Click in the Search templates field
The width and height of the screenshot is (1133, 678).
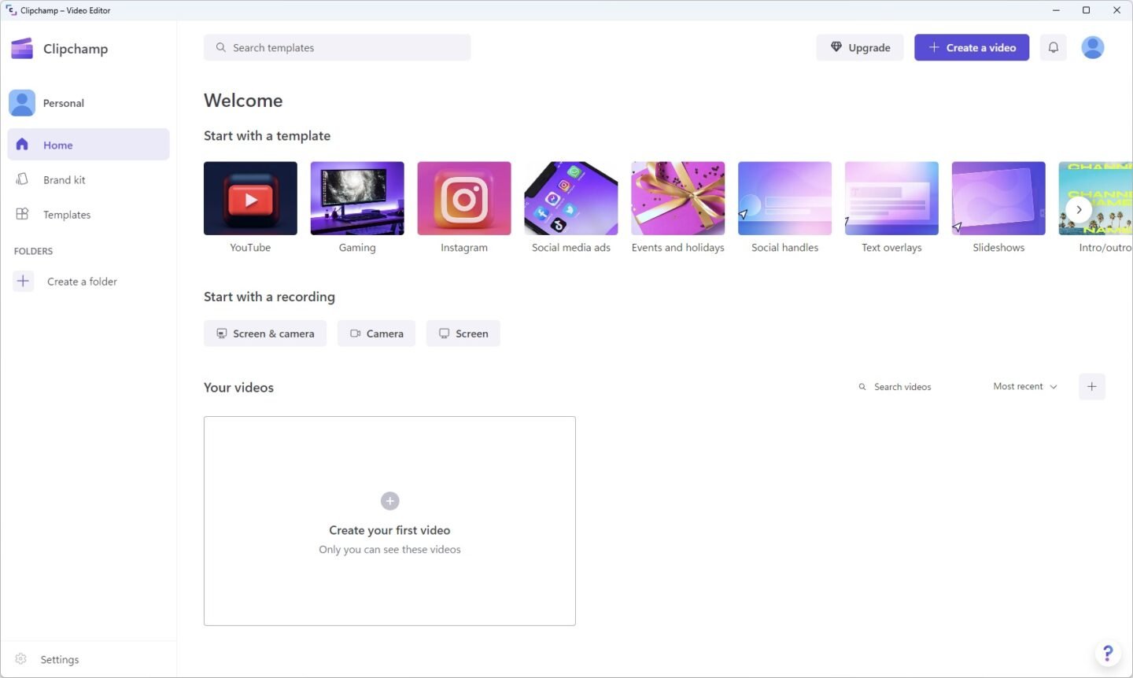tap(338, 47)
